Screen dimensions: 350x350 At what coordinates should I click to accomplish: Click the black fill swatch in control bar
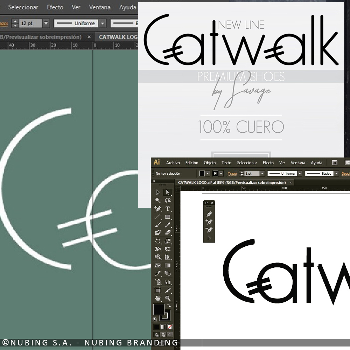(x=202, y=174)
